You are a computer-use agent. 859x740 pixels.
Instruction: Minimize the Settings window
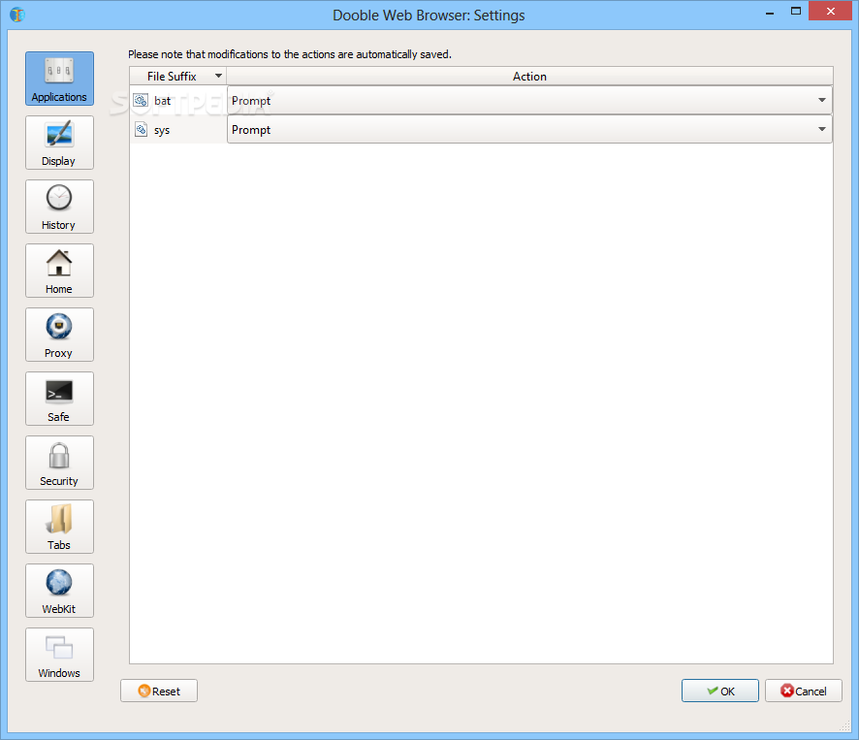point(770,12)
